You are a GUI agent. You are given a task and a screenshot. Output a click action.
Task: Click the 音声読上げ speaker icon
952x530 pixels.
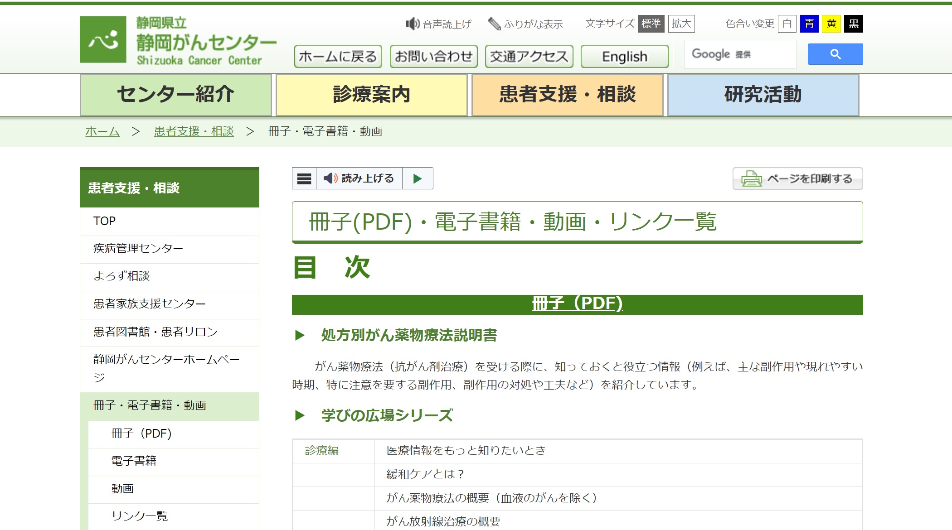point(413,24)
